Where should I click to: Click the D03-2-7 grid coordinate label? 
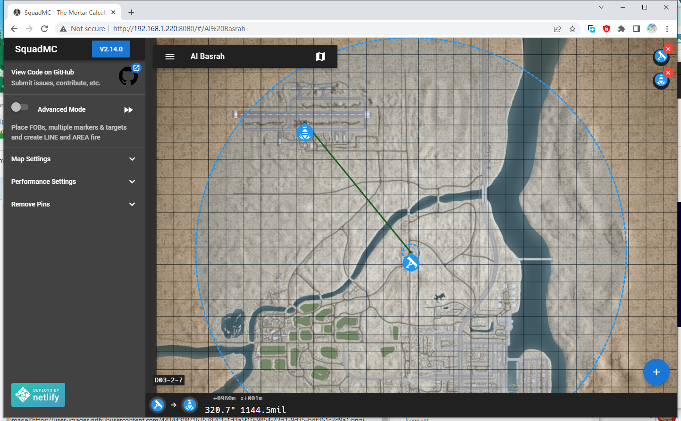[x=168, y=380]
